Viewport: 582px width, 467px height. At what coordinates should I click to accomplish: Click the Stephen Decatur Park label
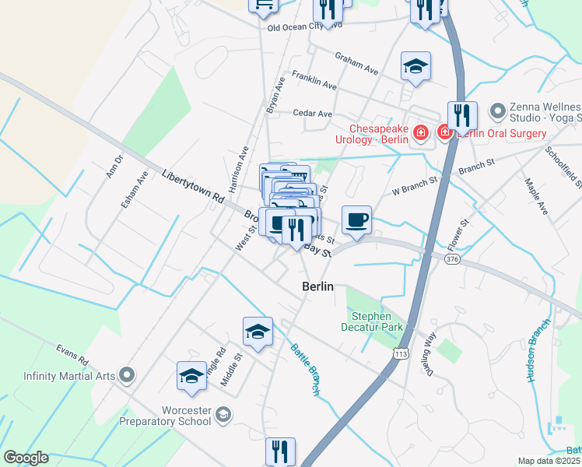[372, 321]
